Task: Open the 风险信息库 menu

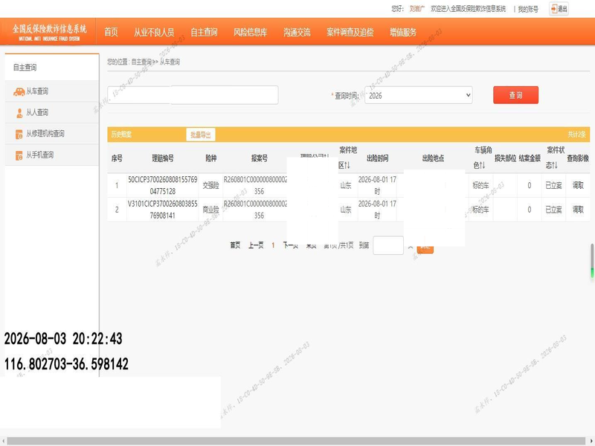Action: point(250,32)
